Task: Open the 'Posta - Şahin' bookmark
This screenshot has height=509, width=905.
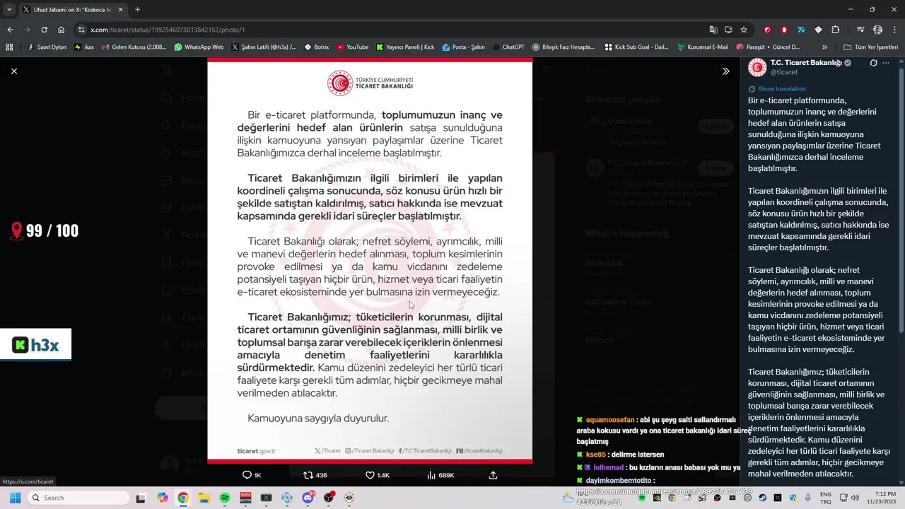Action: [x=464, y=47]
